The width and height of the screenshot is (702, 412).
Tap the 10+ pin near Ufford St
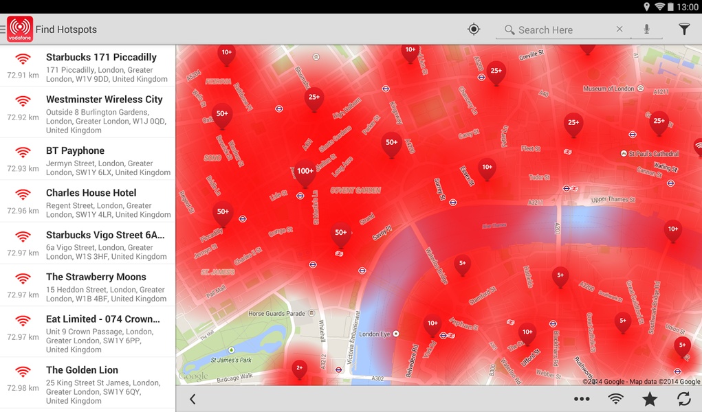coord(527,334)
